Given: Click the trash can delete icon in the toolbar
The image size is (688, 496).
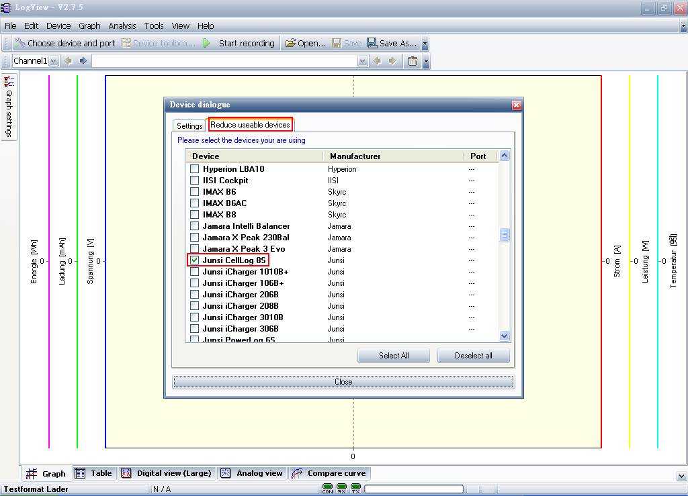Looking at the screenshot, I should (x=413, y=61).
